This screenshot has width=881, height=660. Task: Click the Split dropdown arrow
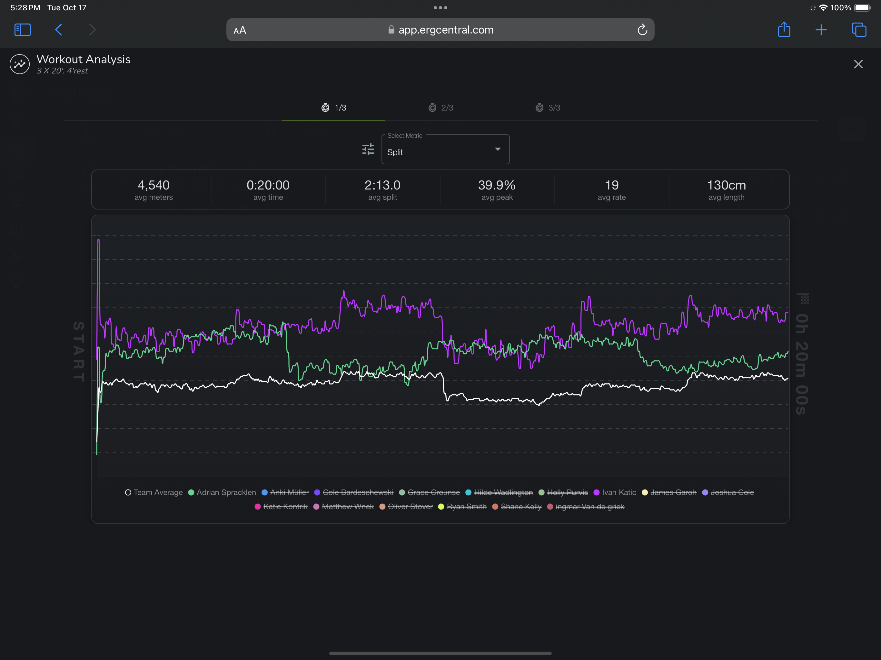pos(498,149)
